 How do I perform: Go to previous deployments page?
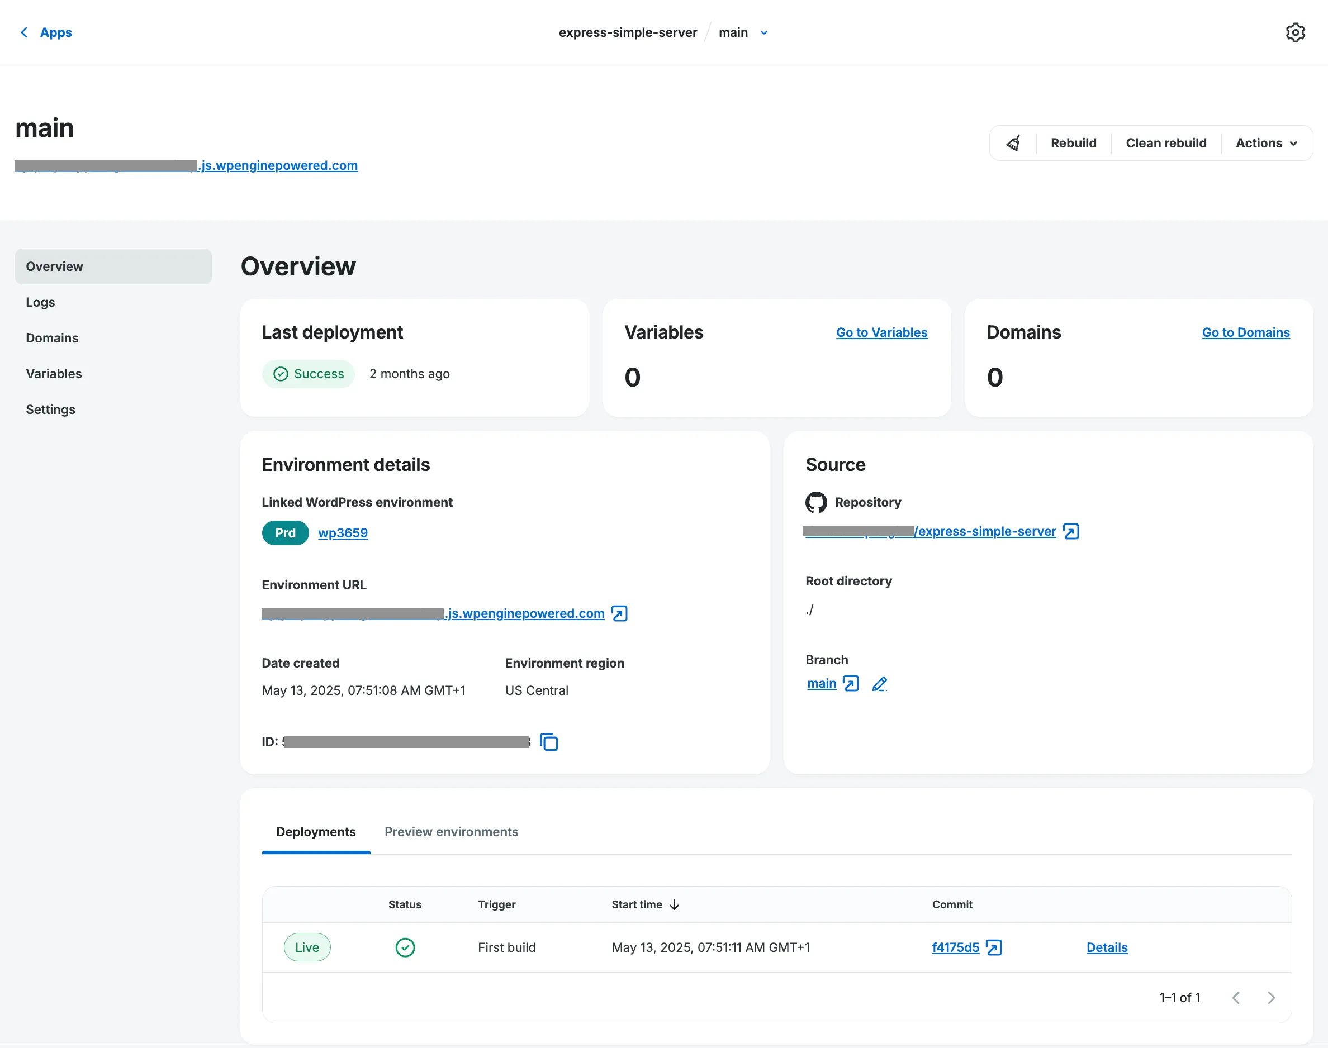coord(1236,998)
